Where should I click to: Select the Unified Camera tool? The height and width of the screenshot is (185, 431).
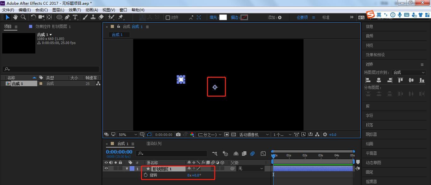tap(41, 17)
